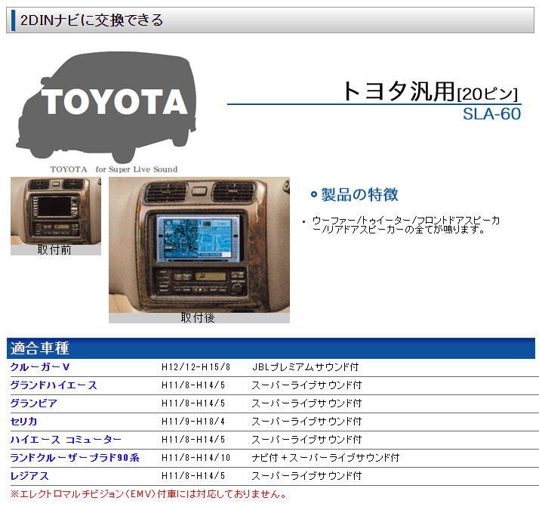Click the ランドクルーザープラド90系 vehicle name
Image resolution: width=539 pixels, height=510 pixels.
75,458
